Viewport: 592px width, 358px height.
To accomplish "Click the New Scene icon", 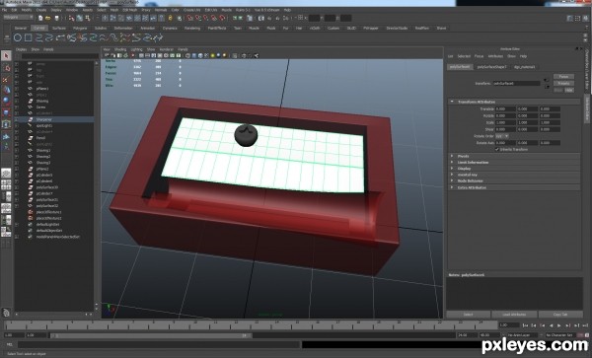I will (x=40, y=18).
